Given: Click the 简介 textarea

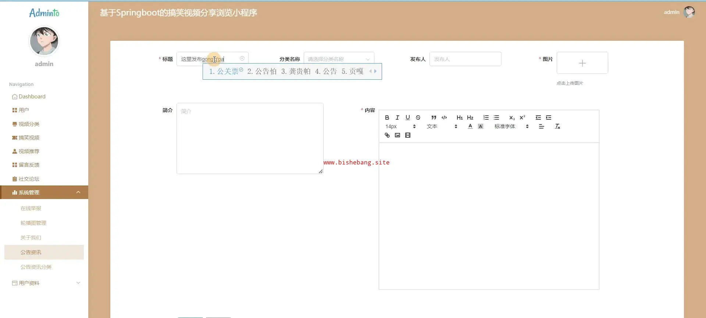Looking at the screenshot, I should [x=250, y=138].
